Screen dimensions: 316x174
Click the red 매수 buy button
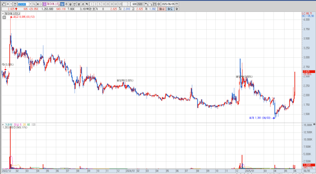[x=162, y=9]
